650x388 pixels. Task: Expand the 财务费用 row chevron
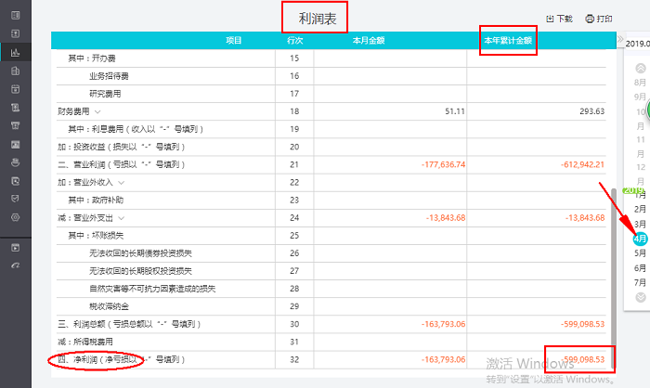click(97, 111)
